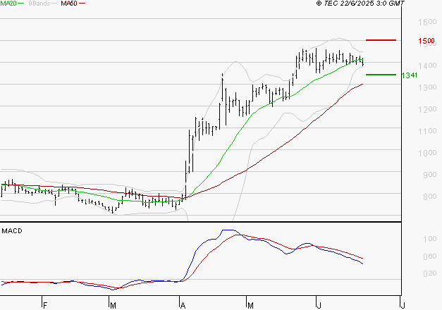Click the MACD 020 axis label
Viewport: 442px width, 310px height.
pyautogui.click(x=430, y=273)
